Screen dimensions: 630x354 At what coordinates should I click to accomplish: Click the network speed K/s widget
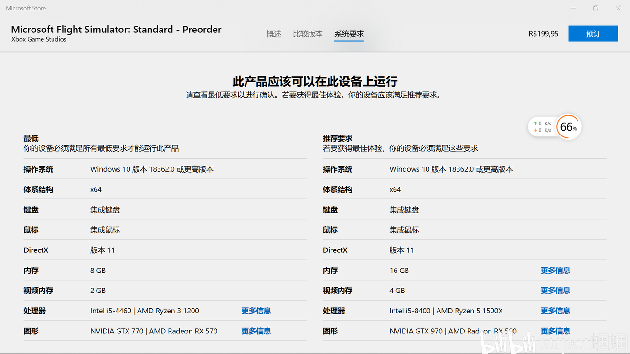coord(542,127)
